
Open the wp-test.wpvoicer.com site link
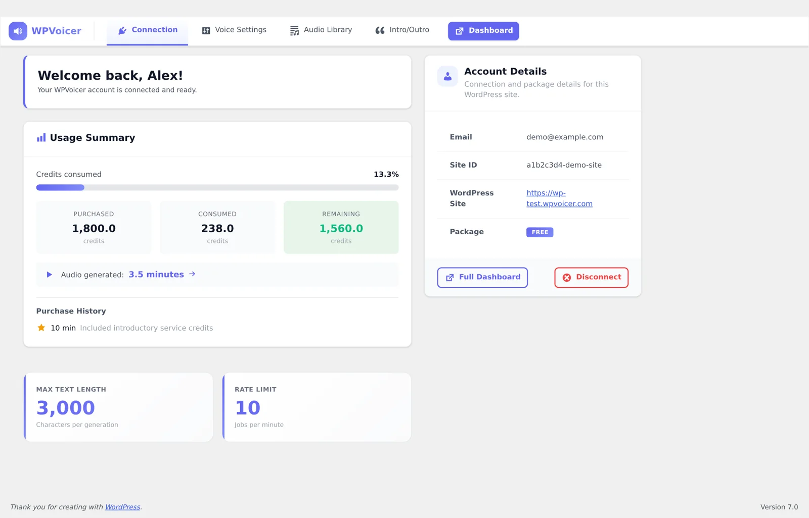click(559, 198)
